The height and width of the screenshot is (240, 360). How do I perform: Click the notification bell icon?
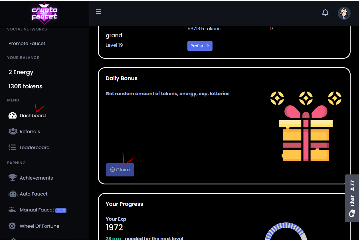[x=325, y=13]
